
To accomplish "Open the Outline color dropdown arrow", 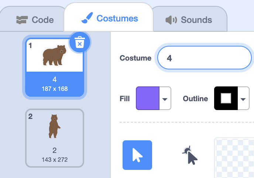I will (243, 99).
